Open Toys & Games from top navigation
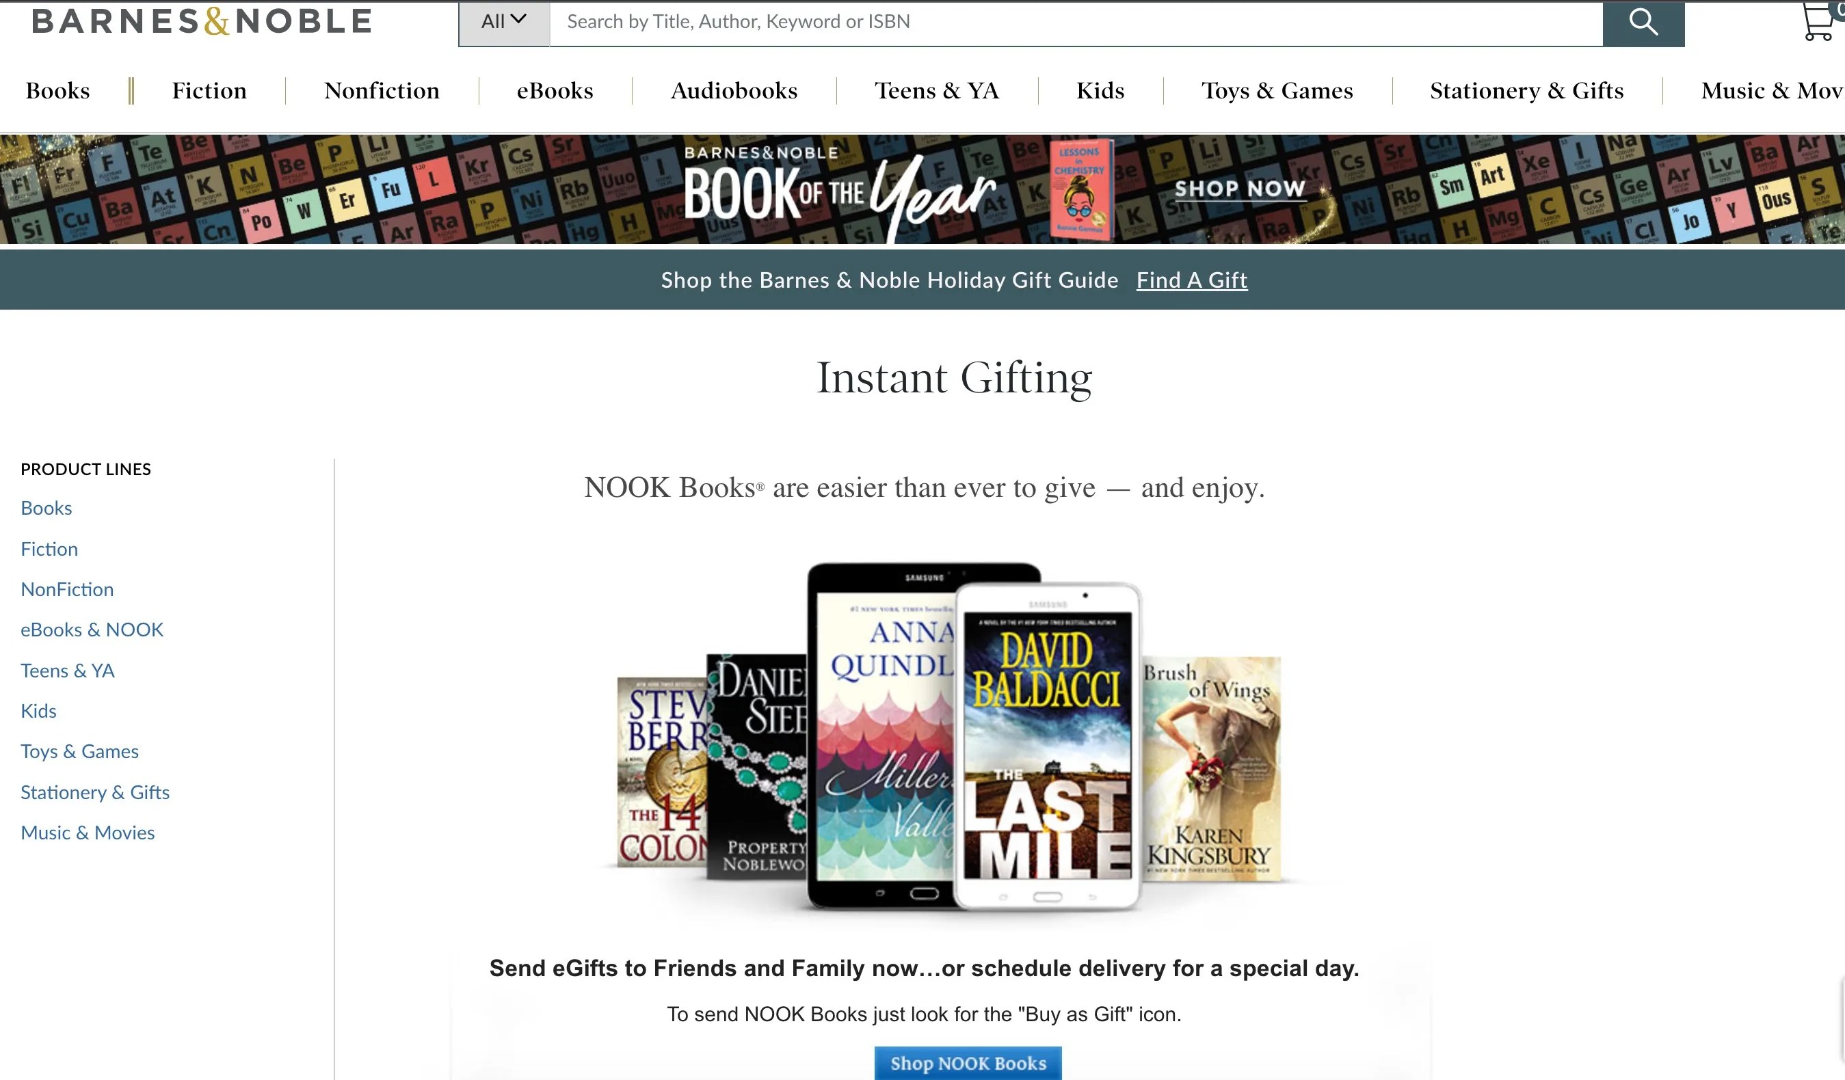1845x1080 pixels. (x=1277, y=90)
